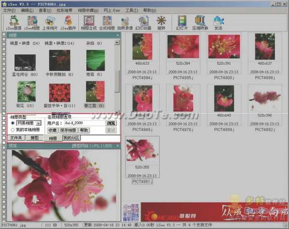This screenshot has width=289, height=229.
Task: Click the 发送 send icon
Action: pyautogui.click(x=218, y=23)
